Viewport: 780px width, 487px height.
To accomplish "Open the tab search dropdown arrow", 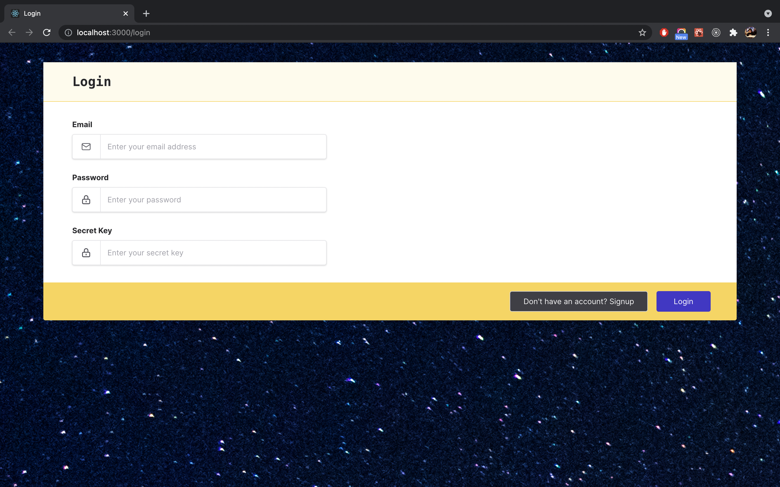I will 768,14.
